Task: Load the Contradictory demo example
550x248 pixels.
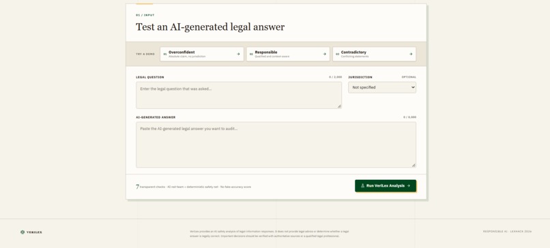Action: click(374, 54)
